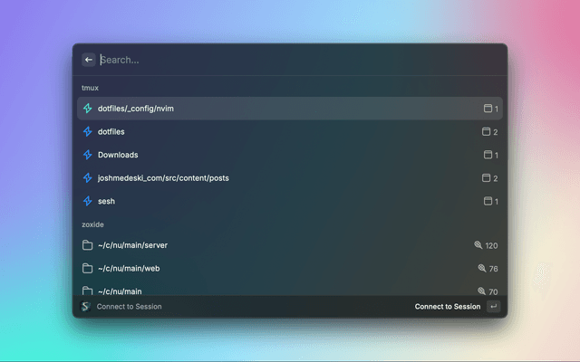Click the sesh logo in the bottom bar
This screenshot has width=580, height=362.
[86, 307]
